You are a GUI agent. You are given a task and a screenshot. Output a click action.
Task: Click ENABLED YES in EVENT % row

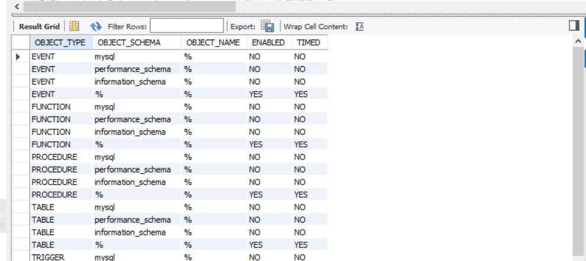tap(270, 94)
